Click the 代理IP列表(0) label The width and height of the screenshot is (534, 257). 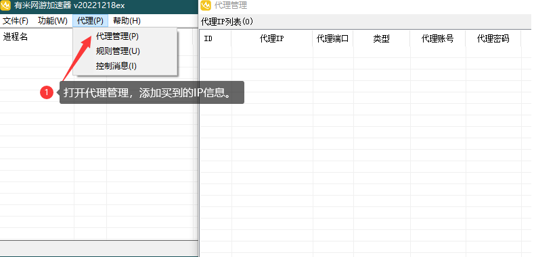point(227,22)
